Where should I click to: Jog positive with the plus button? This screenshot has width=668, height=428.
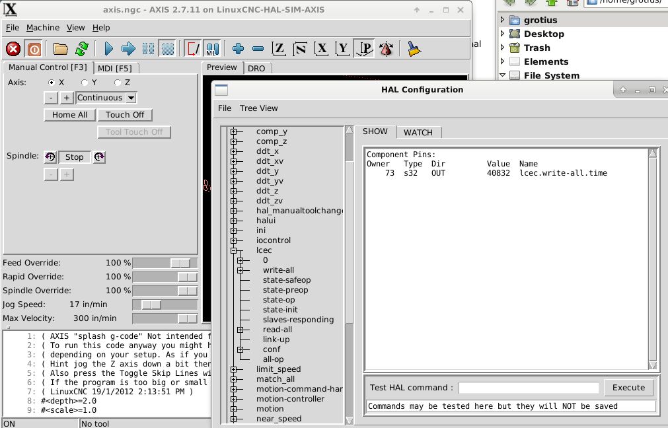point(67,98)
